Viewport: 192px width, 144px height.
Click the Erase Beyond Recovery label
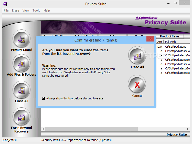click(x=22, y=130)
